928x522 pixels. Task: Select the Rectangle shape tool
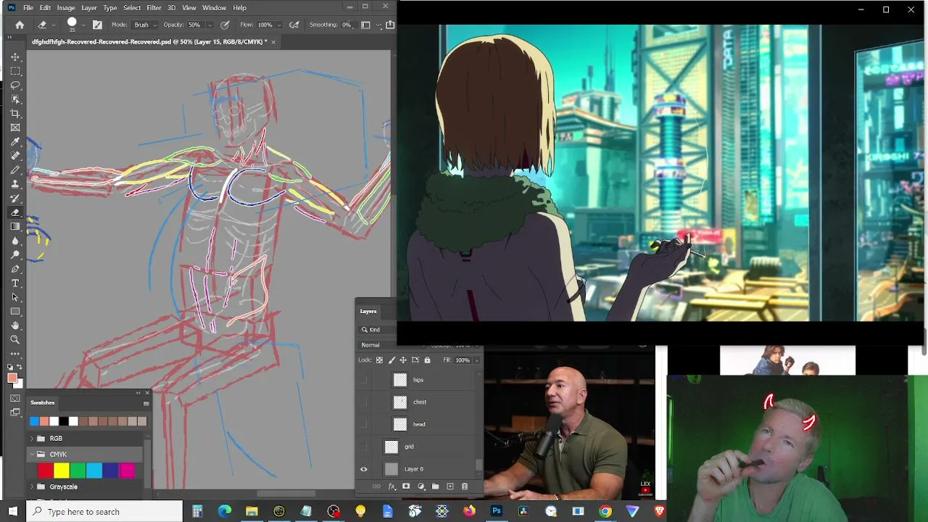[x=15, y=311]
